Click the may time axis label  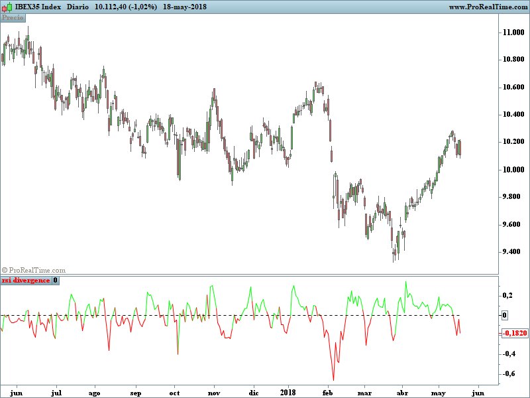(x=439, y=393)
